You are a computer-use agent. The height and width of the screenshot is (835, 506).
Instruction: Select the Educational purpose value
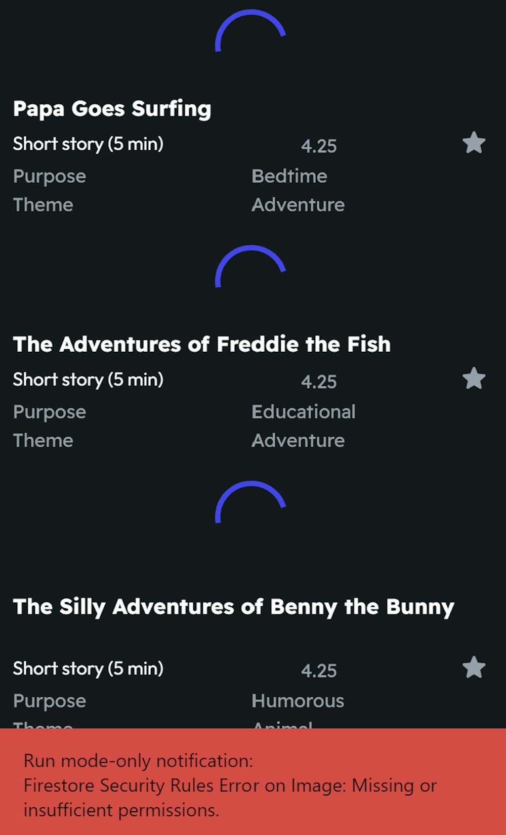pyautogui.click(x=303, y=412)
